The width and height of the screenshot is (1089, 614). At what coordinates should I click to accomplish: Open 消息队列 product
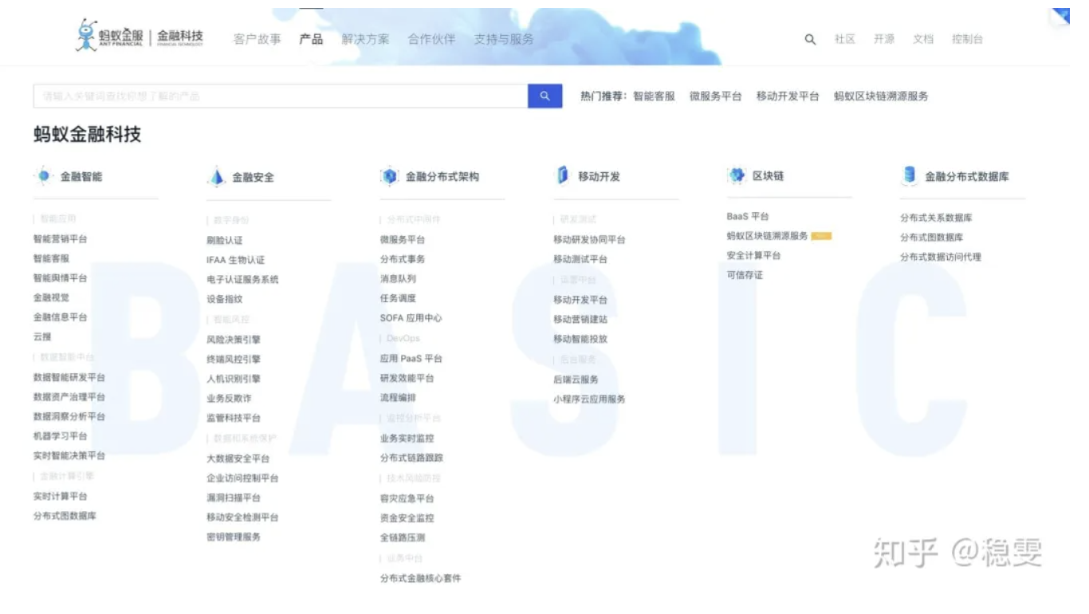coord(398,279)
